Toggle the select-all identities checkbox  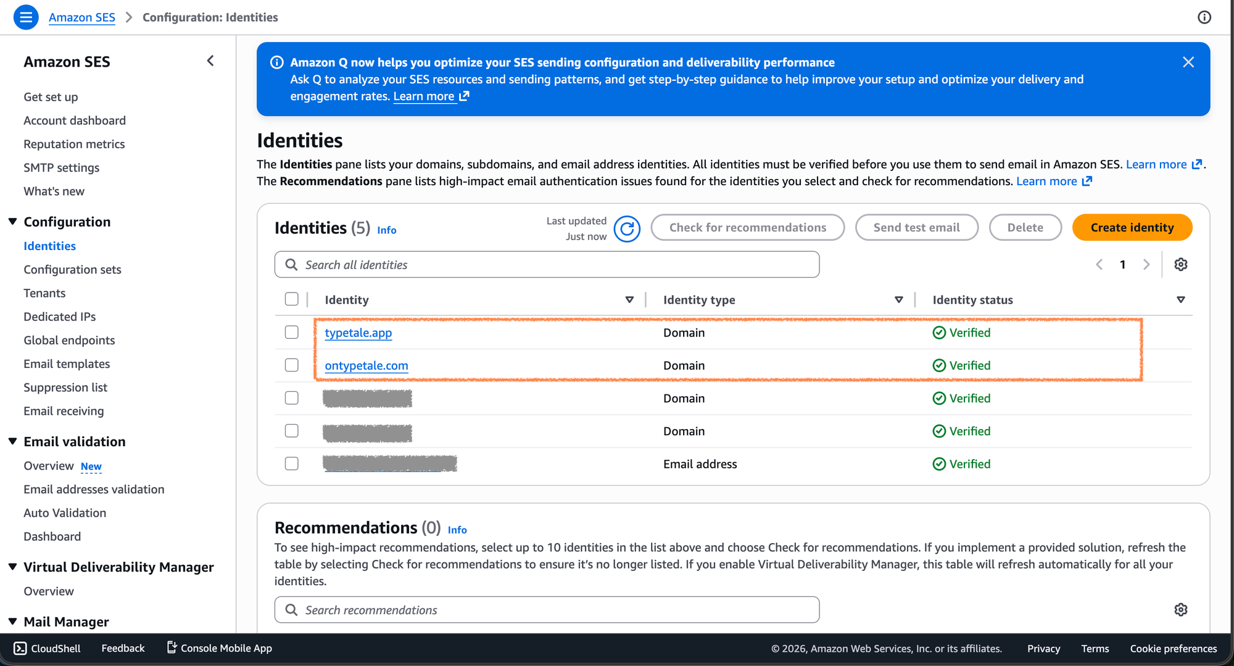tap(292, 299)
